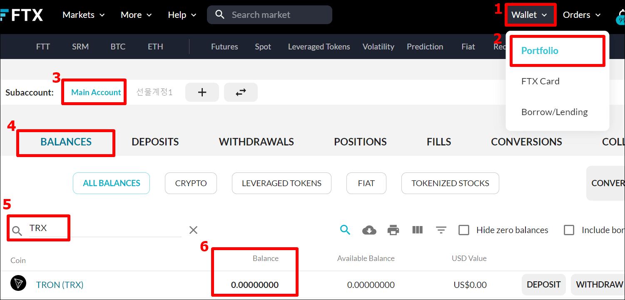Clear the TRX search with X icon
625x300 pixels.
193,230
